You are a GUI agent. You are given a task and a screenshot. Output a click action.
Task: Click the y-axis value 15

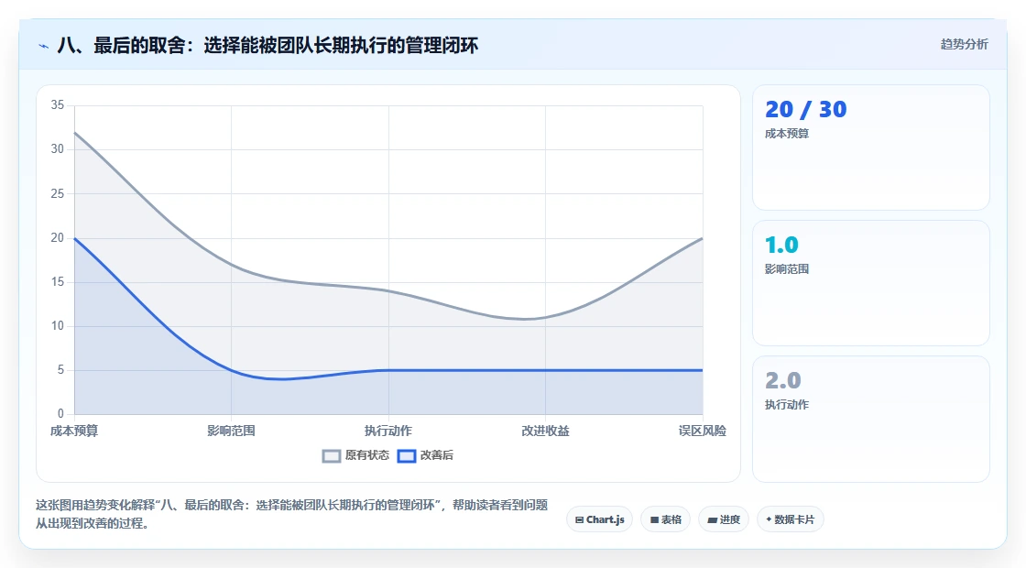point(58,282)
